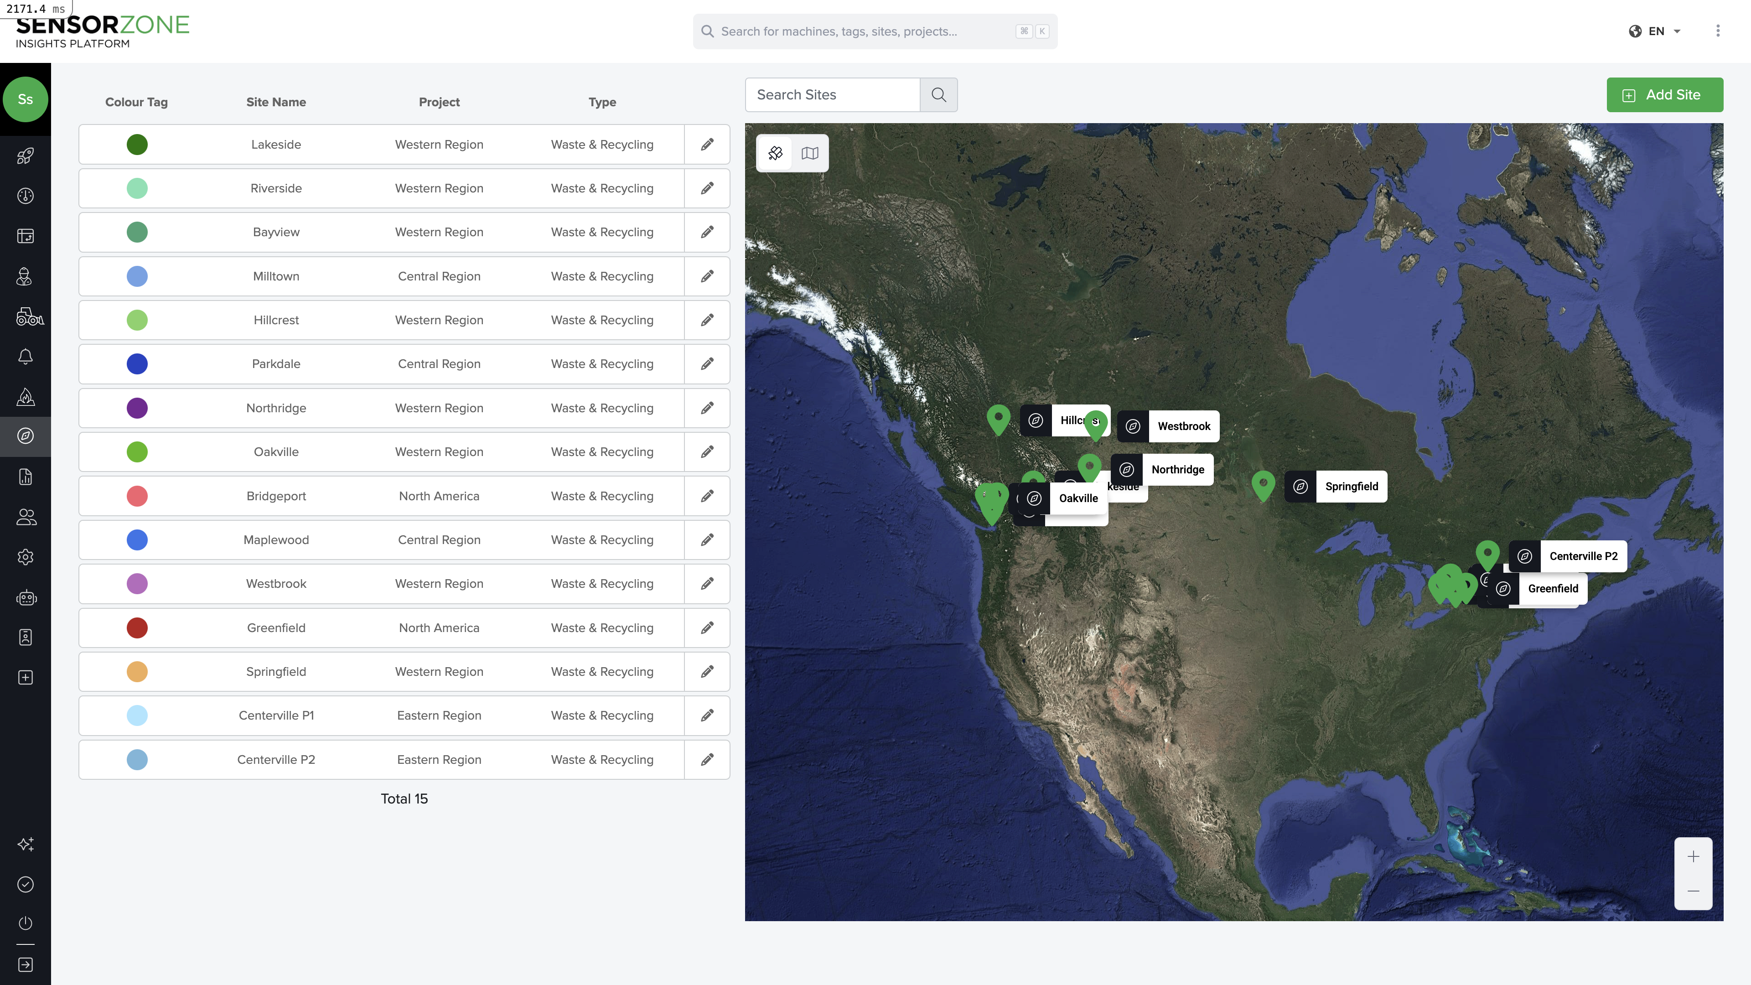Open the three-dot overflow menu top right
1751x985 pixels.
pos(1718,31)
